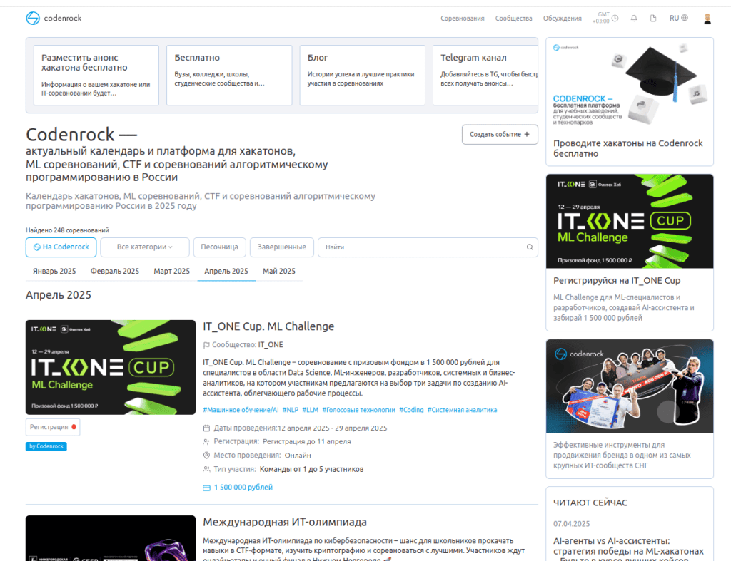Click the Эффективные инструменты для продвижения бренда text
731x561 pixels.
tap(622, 456)
